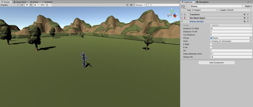
Task: Tick the E Hit checkbox
Action: coord(211,48)
